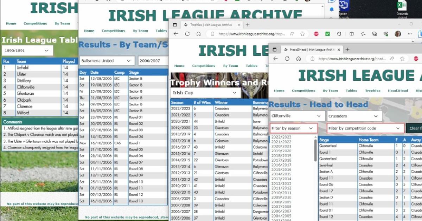The width and height of the screenshot is (422, 221).
Task: Open home page in Trophies window
Action: tap(198, 34)
